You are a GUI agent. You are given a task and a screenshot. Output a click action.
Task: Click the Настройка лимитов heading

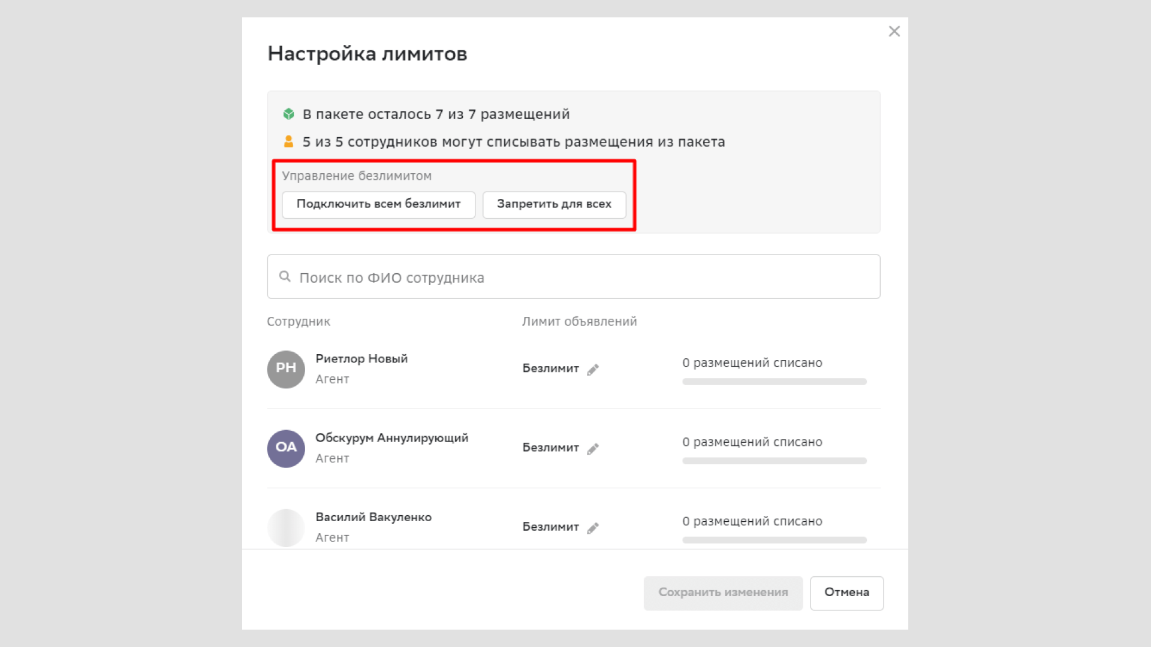367,54
